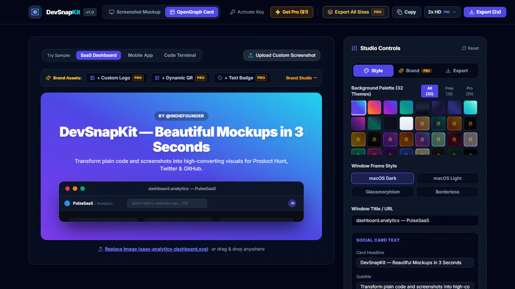Click the DevSnapKit logo icon
Screen dimensions: 515x289
coord(35,12)
